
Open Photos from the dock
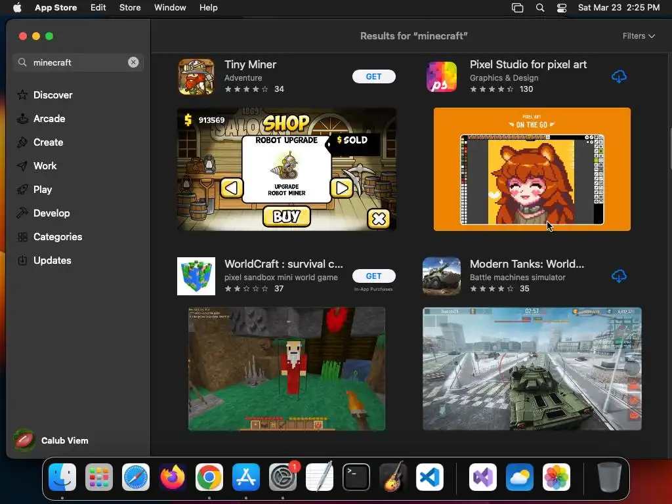tap(556, 477)
